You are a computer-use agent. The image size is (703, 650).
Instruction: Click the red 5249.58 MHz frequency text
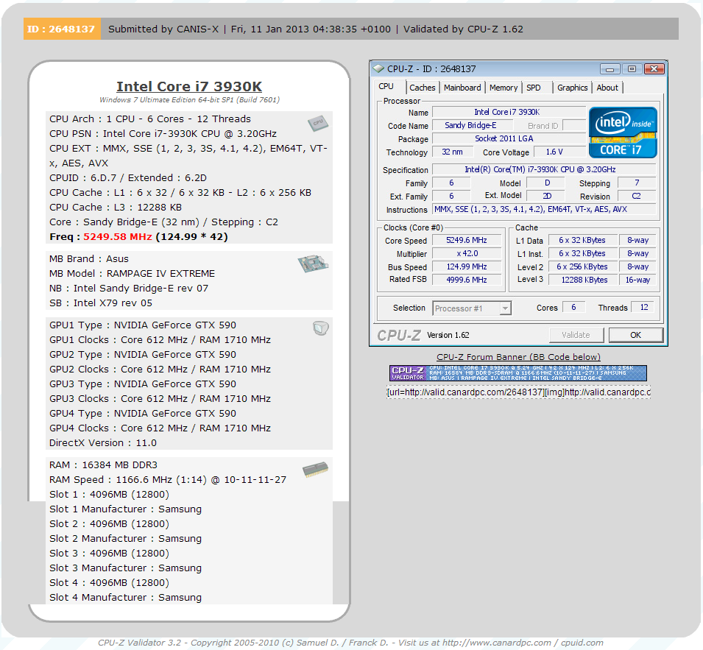click(118, 237)
